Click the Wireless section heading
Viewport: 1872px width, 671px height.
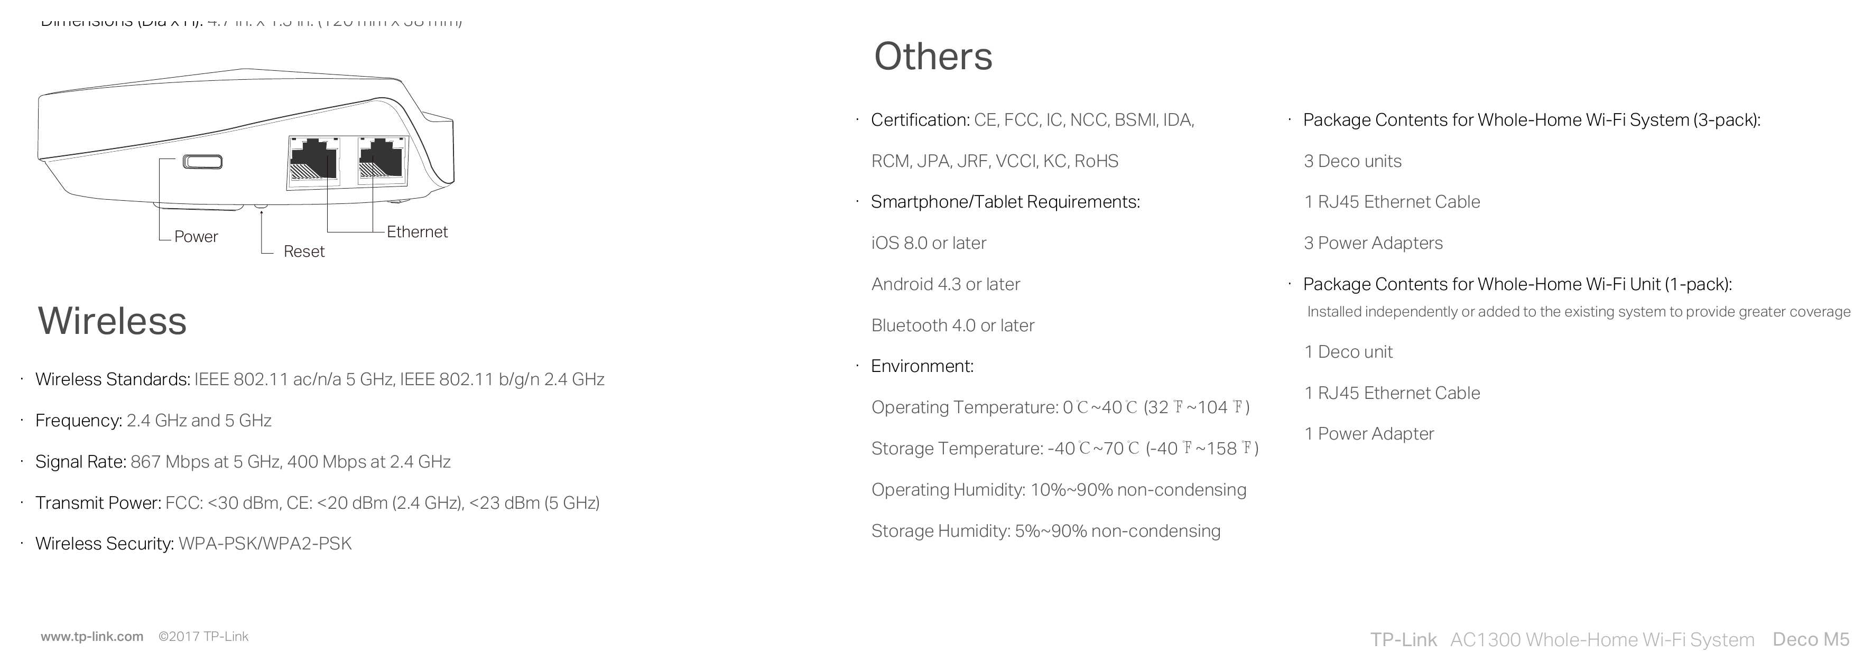click(x=113, y=321)
